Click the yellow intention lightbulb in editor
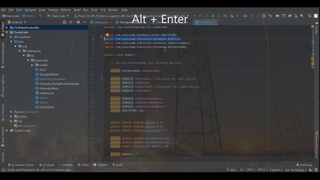 click(107, 35)
